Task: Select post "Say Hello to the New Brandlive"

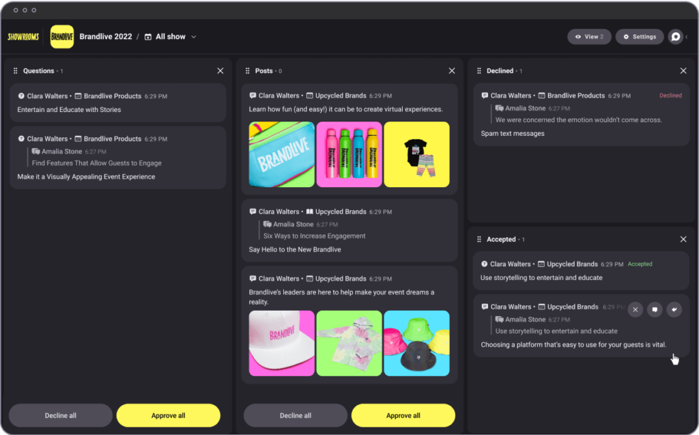Action: pyautogui.click(x=295, y=249)
